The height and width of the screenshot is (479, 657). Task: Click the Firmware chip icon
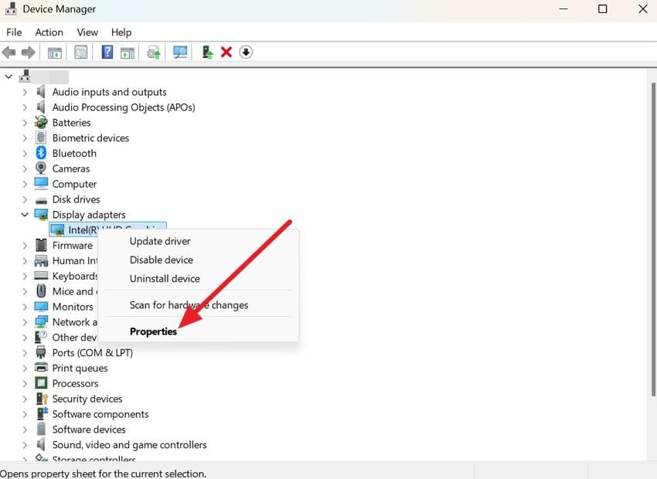[x=41, y=245]
